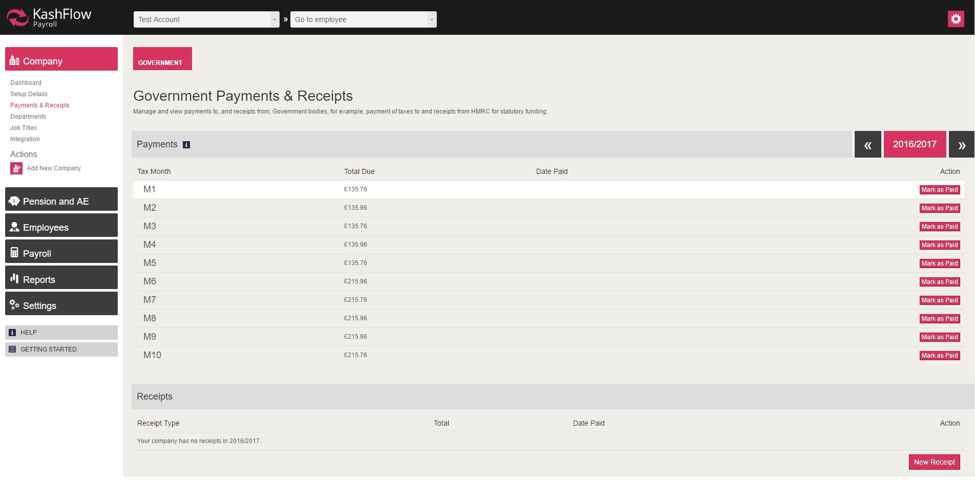Viewport: 975px width, 484px height.
Task: Select the M6 tax month cell
Action: 150,281
